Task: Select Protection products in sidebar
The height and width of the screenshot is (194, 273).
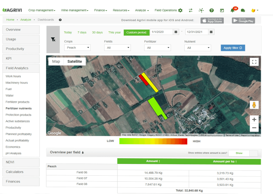Action: [18, 115]
